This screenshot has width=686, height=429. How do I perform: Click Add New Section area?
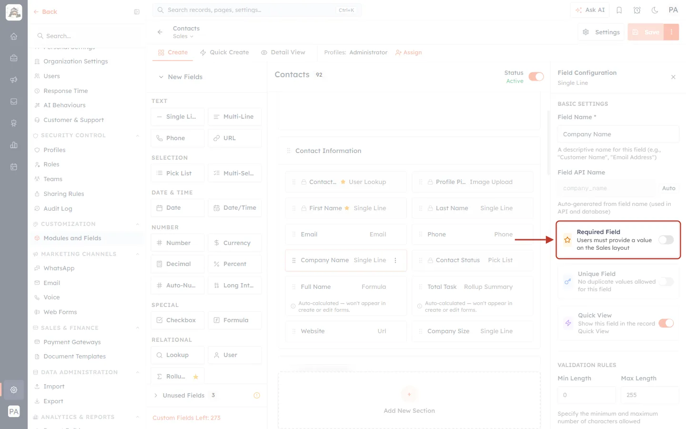click(409, 400)
